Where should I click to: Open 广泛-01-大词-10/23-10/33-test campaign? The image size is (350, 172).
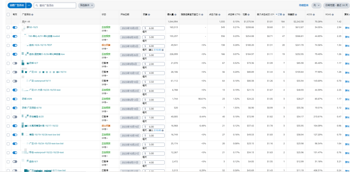pyautogui.click(x=45, y=90)
